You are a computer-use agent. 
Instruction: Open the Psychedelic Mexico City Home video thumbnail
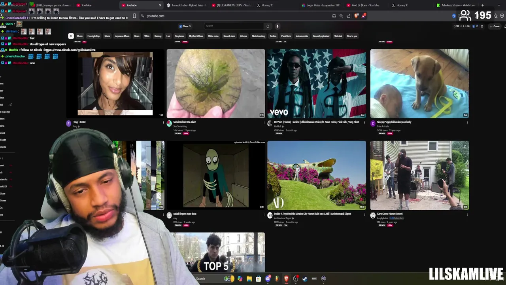click(317, 175)
